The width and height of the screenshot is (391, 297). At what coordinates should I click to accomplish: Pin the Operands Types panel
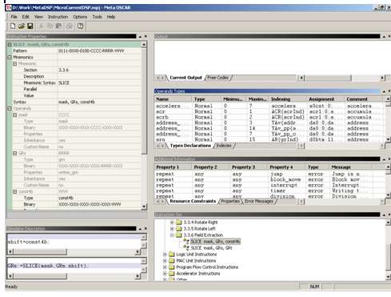384,91
